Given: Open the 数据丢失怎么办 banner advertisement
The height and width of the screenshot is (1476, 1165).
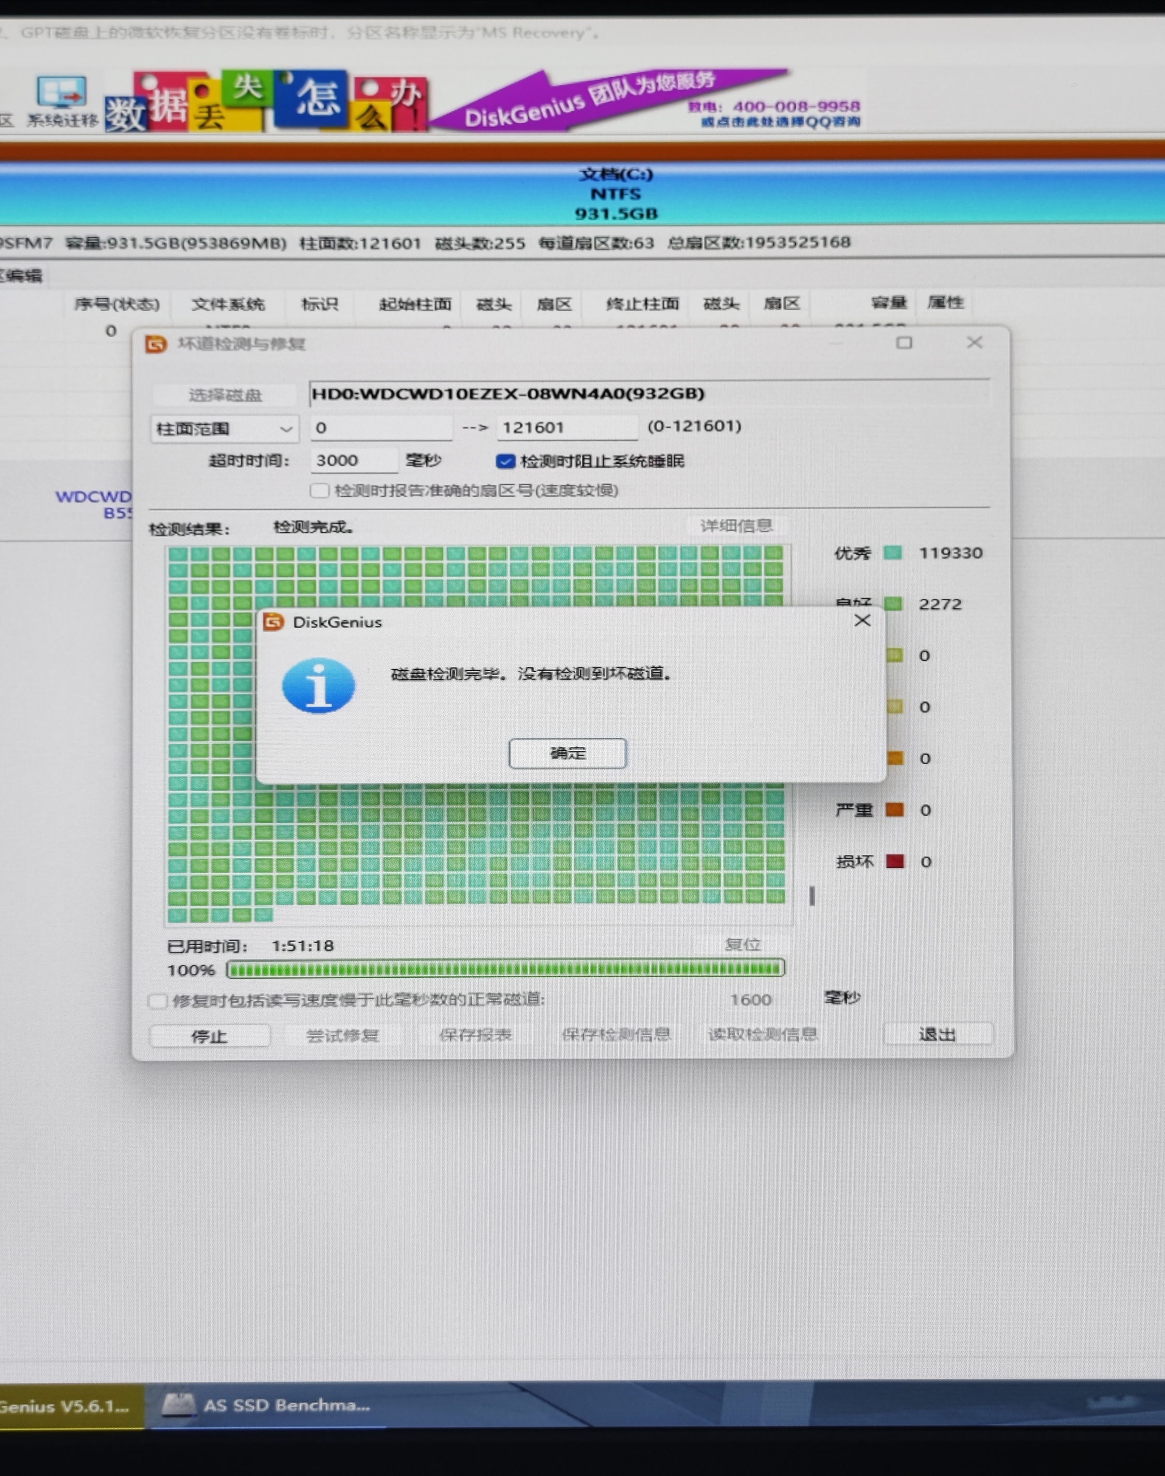Looking at the screenshot, I should pos(267,101).
